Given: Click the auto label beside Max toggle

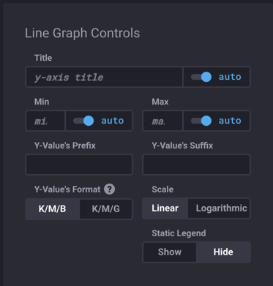Looking at the screenshot, I should click(230, 121).
